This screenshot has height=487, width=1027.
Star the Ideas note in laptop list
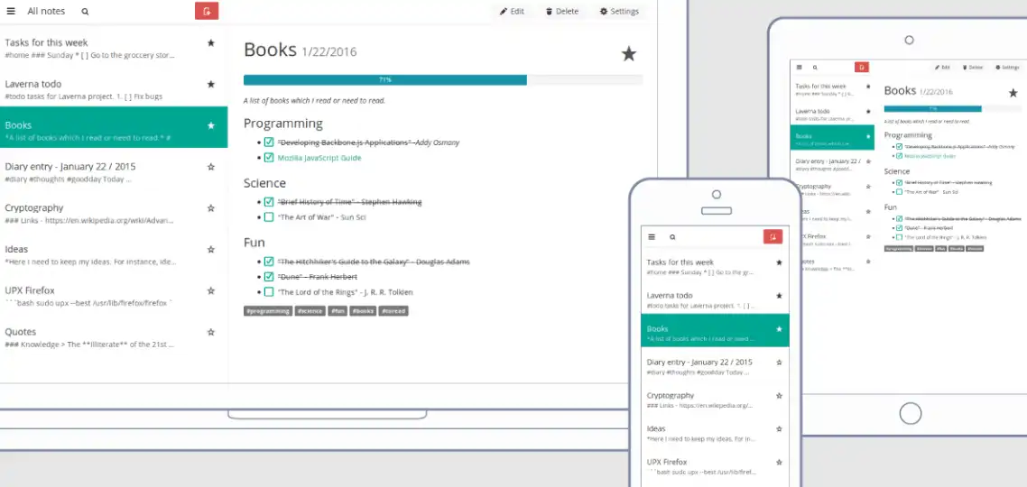tap(211, 250)
